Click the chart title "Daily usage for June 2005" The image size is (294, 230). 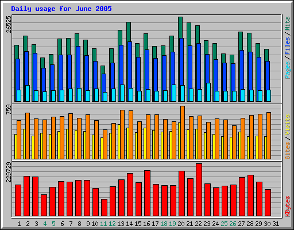(x=61, y=9)
